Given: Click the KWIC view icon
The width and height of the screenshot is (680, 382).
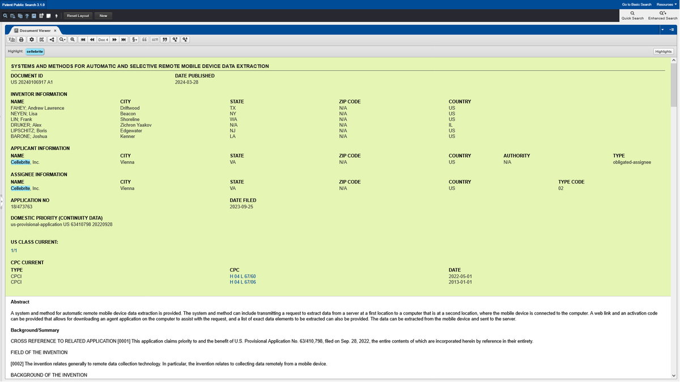Looking at the screenshot, I should [x=41, y=40].
